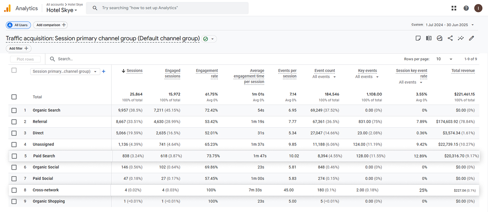
Task: Tick the Paid Search row checkbox
Action: tap(14, 156)
